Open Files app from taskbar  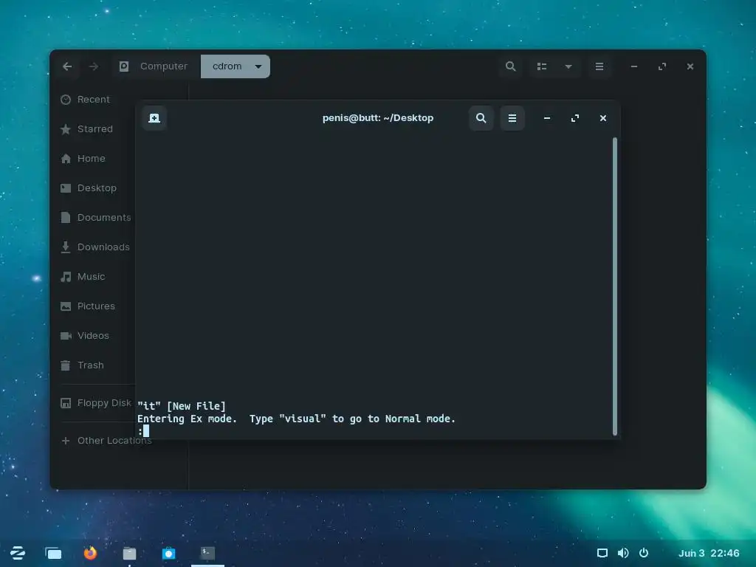point(129,553)
